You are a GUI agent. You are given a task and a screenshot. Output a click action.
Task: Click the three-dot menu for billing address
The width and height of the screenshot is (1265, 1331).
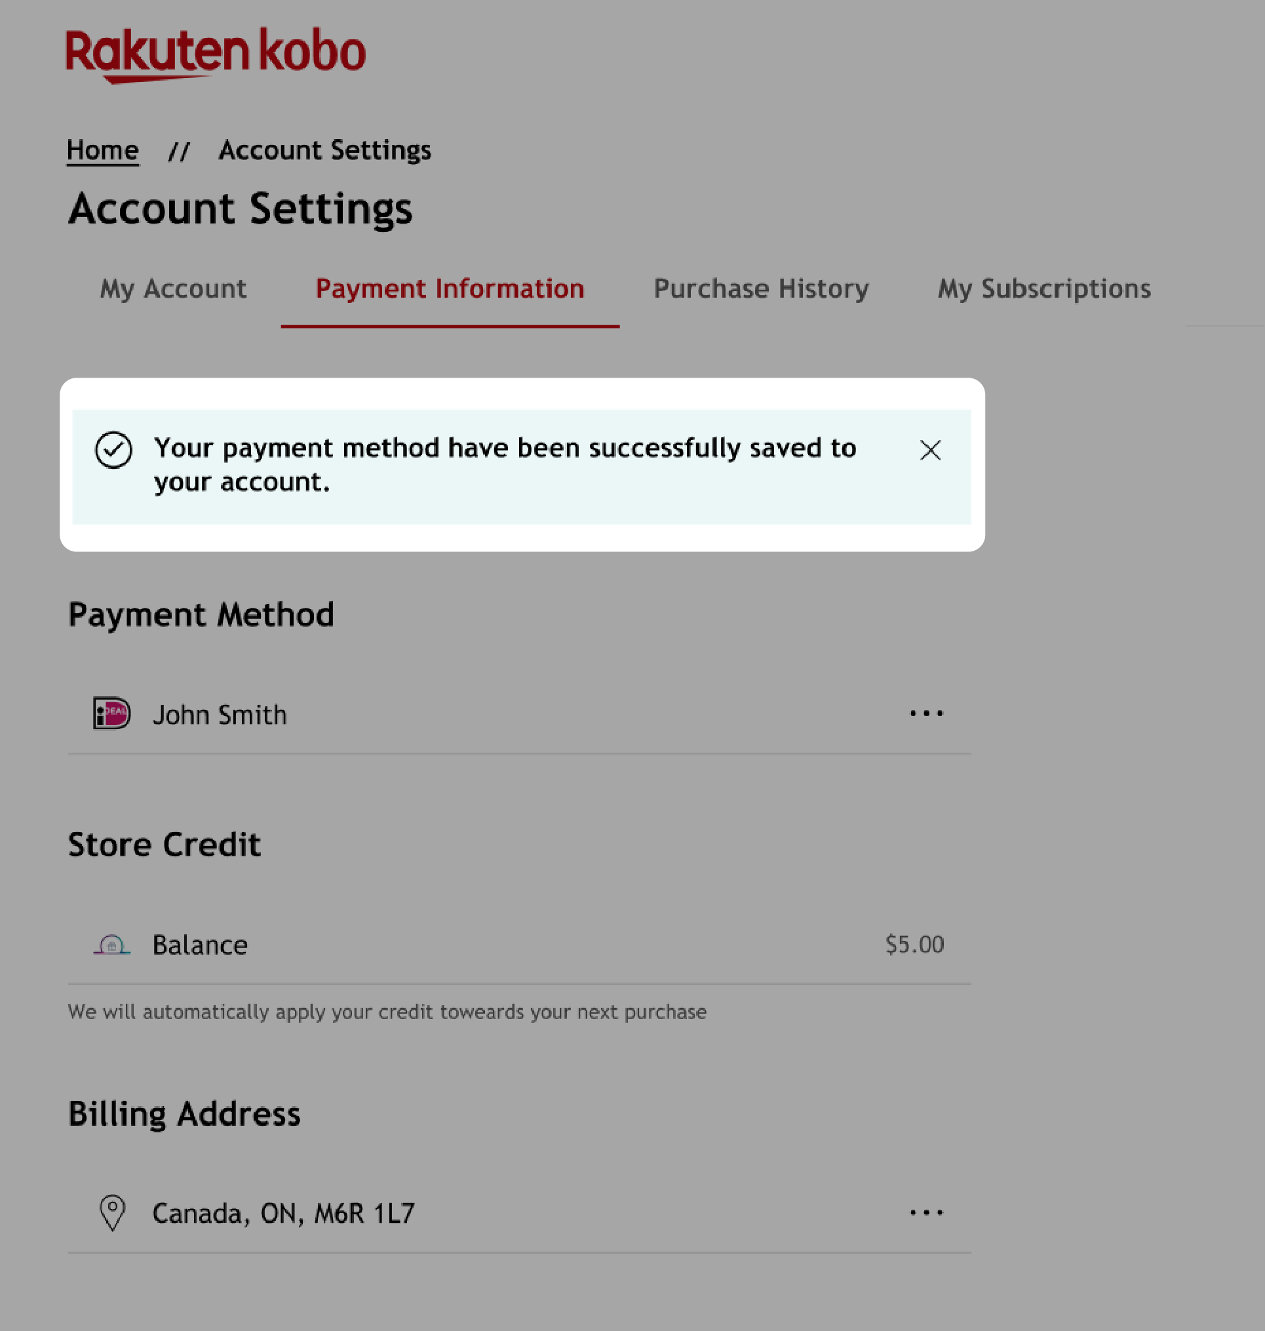925,1214
